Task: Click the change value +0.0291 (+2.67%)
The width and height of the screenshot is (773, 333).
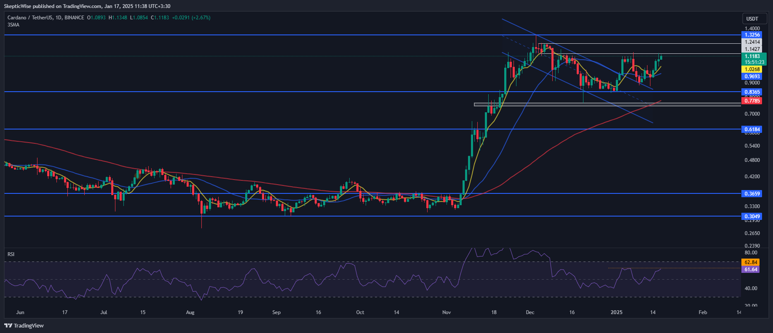Action: point(191,18)
